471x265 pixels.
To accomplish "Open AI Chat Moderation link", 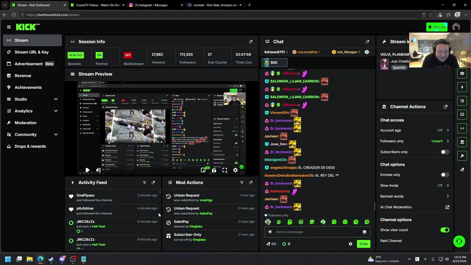I will (x=415, y=207).
